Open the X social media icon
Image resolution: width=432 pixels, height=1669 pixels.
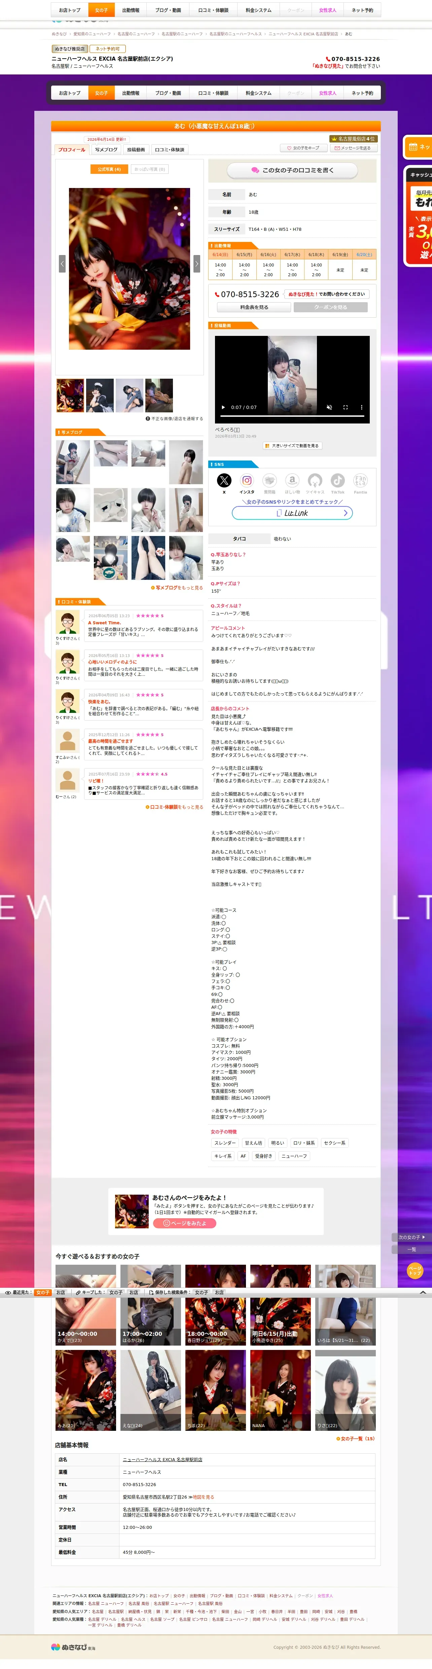(x=224, y=480)
